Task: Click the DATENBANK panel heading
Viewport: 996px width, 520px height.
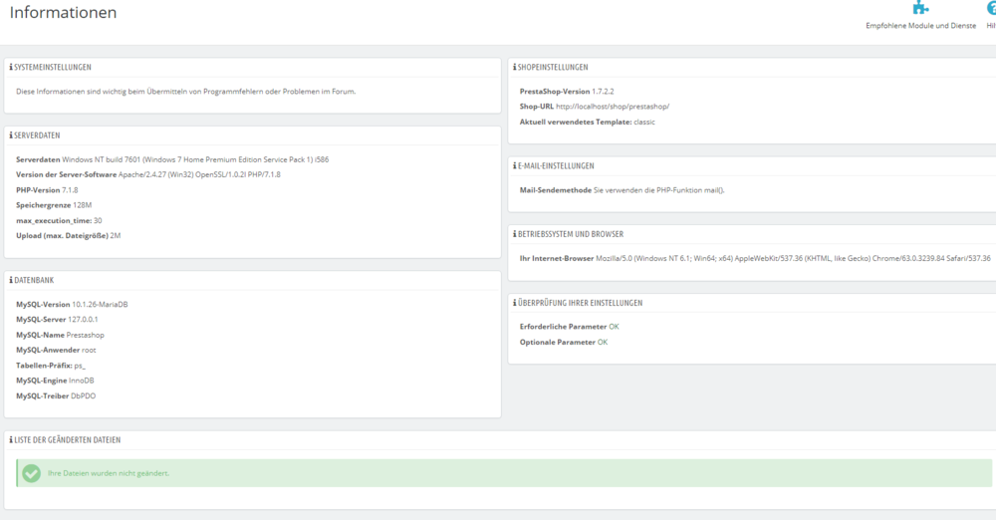Action: pos(34,280)
